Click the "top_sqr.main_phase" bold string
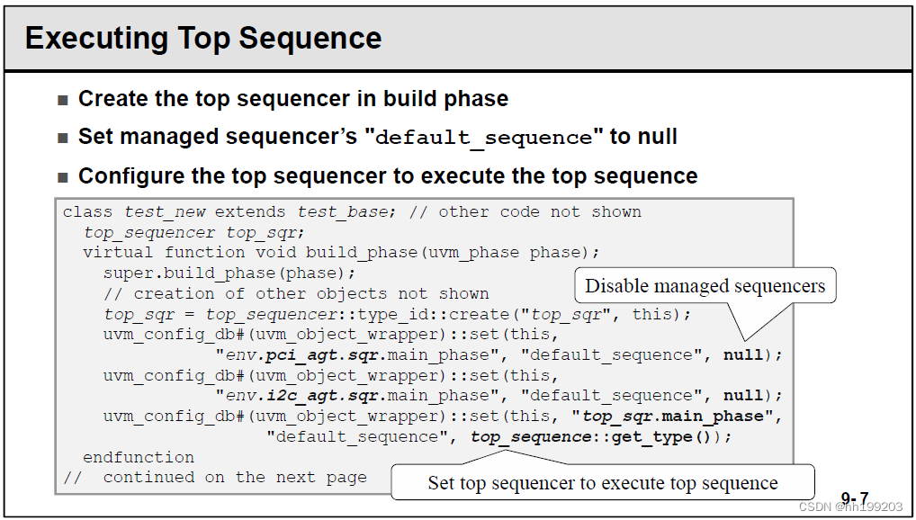This screenshot has height=520, width=916. [x=678, y=416]
